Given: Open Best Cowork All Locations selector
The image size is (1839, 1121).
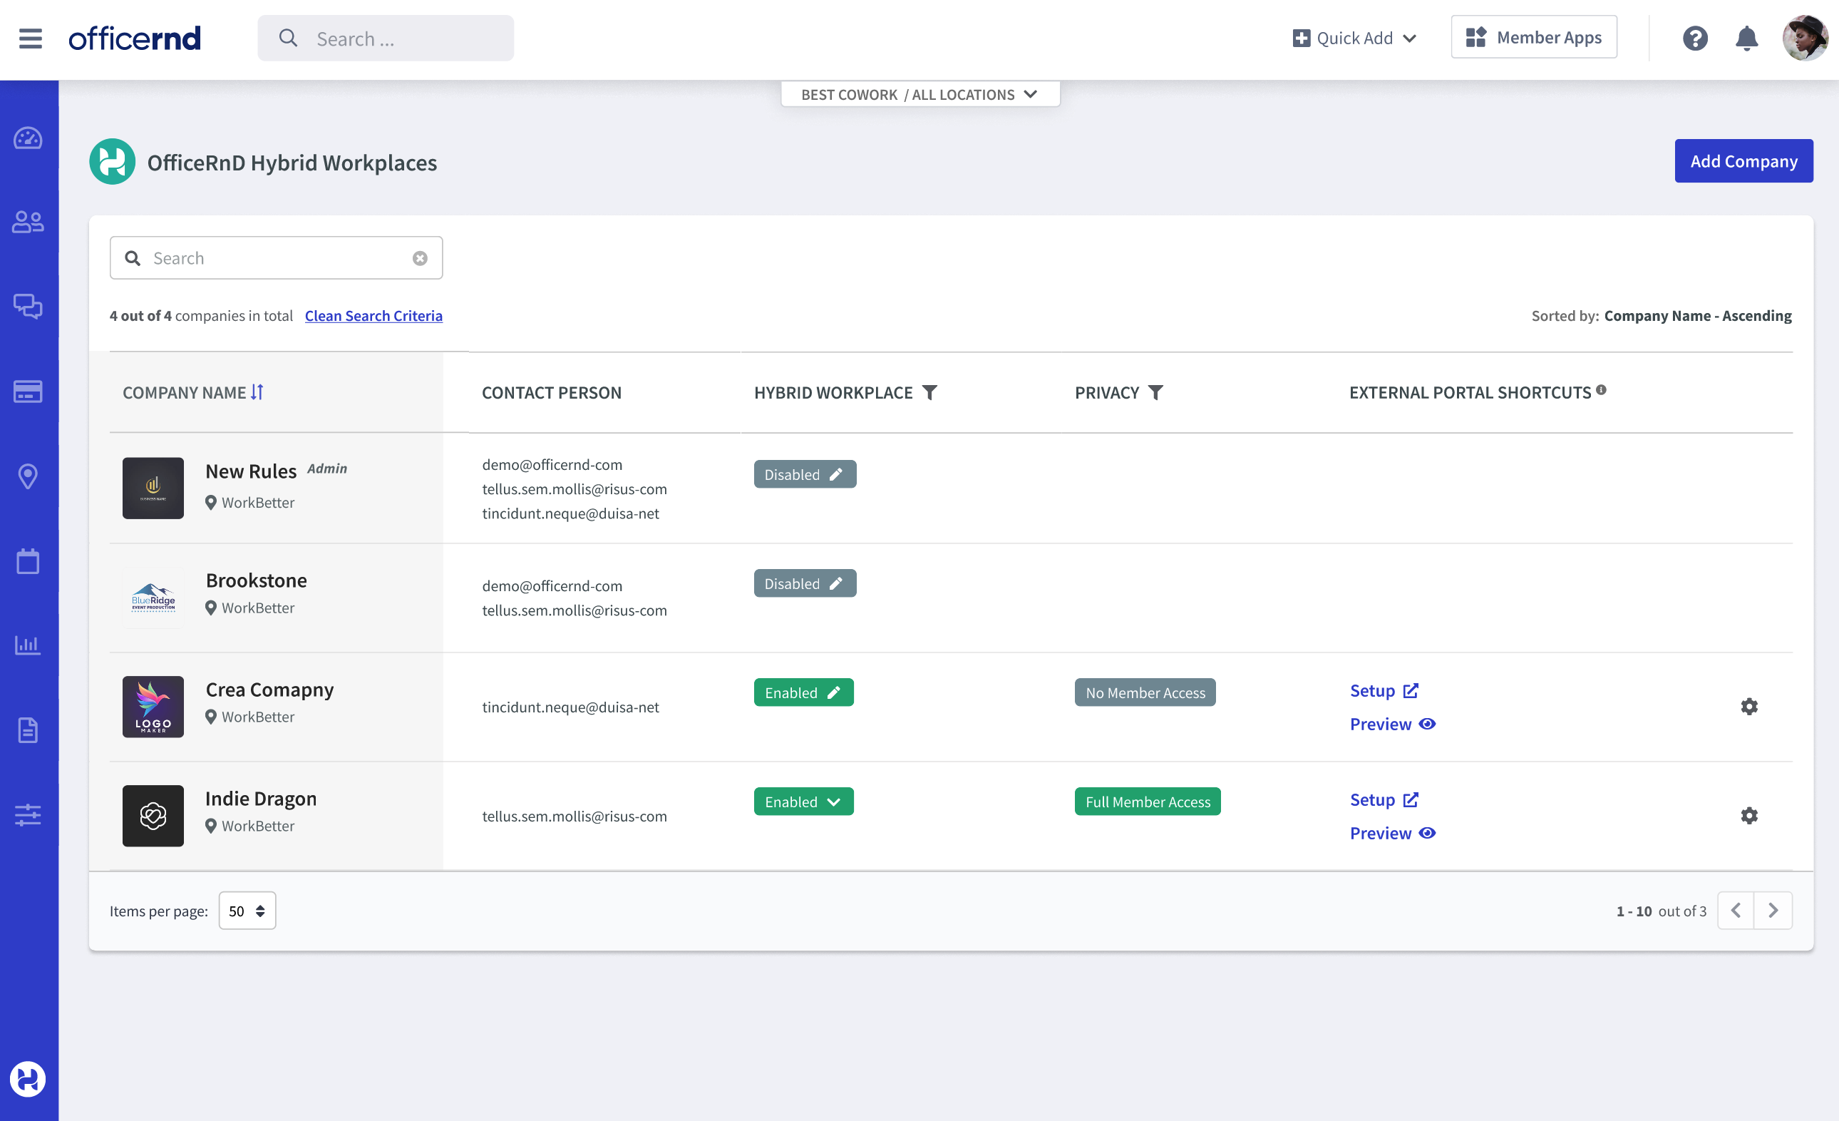Looking at the screenshot, I should pyautogui.click(x=920, y=94).
